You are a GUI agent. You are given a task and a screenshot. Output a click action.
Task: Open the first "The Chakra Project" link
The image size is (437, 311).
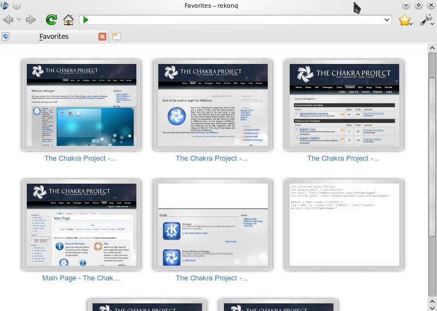pos(81,159)
